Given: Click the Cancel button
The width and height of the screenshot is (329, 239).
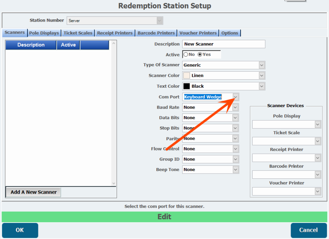Looking at the screenshot, I should click(x=309, y=230).
